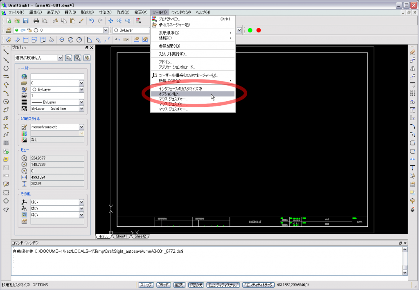
Task: Toggle Eエンティティトラック in status bar
Action: pos(259,285)
